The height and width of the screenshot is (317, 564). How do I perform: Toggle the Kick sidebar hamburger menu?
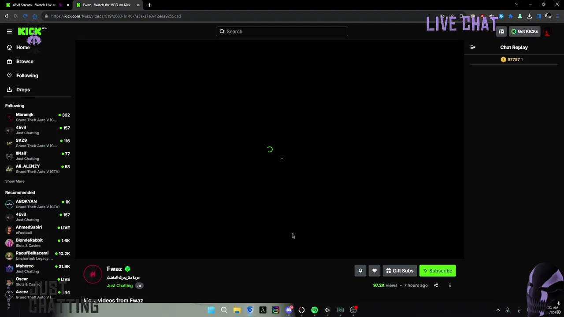coord(9,31)
